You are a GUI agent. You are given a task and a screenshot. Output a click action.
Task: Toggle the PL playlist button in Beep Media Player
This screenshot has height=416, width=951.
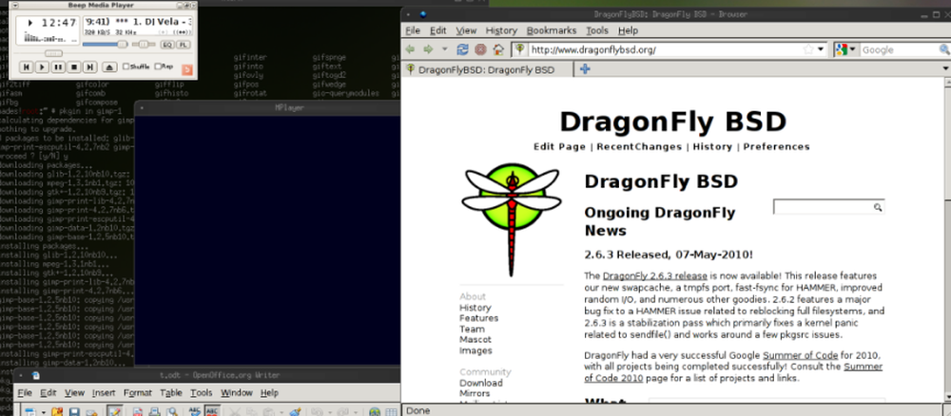[184, 45]
